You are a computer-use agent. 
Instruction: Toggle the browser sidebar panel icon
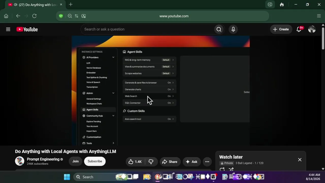tap(270, 5)
